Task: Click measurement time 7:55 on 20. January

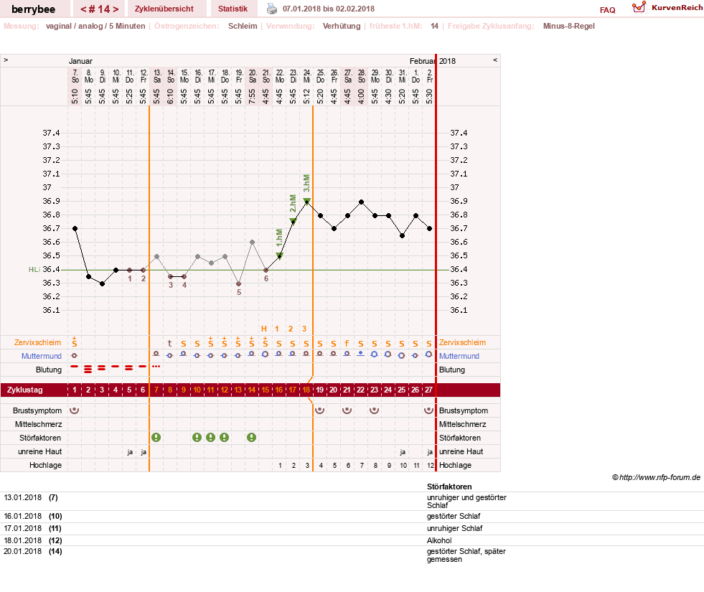Action: click(x=252, y=95)
